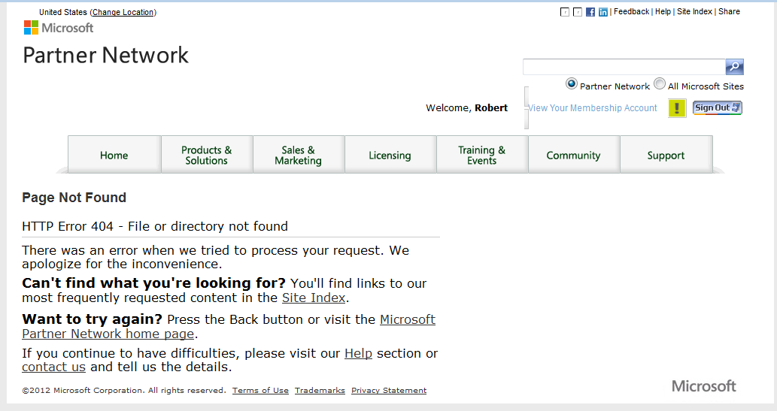
Task: Click the Sign Out button
Action: 717,107
